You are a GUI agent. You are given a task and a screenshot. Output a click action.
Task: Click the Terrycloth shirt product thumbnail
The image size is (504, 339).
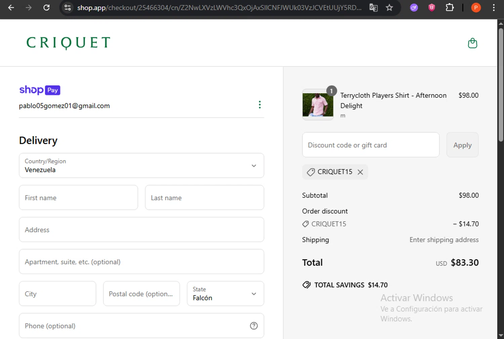(318, 104)
